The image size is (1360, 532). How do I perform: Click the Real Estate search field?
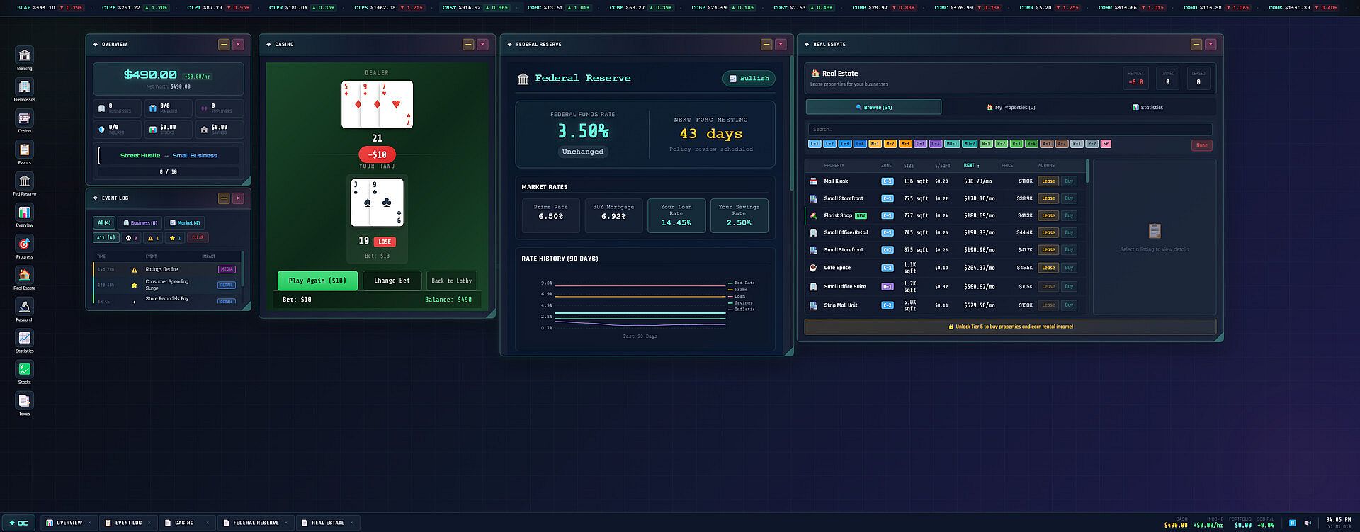(1010, 129)
